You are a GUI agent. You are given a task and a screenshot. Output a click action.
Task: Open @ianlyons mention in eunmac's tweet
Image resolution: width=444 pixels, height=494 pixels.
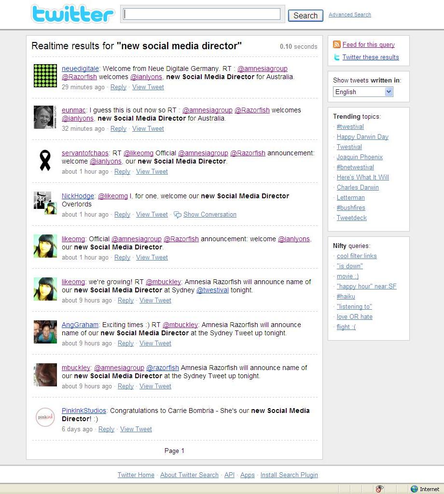(78, 119)
